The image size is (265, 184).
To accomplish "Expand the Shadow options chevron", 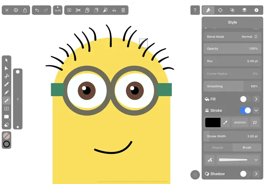I will [256, 174].
